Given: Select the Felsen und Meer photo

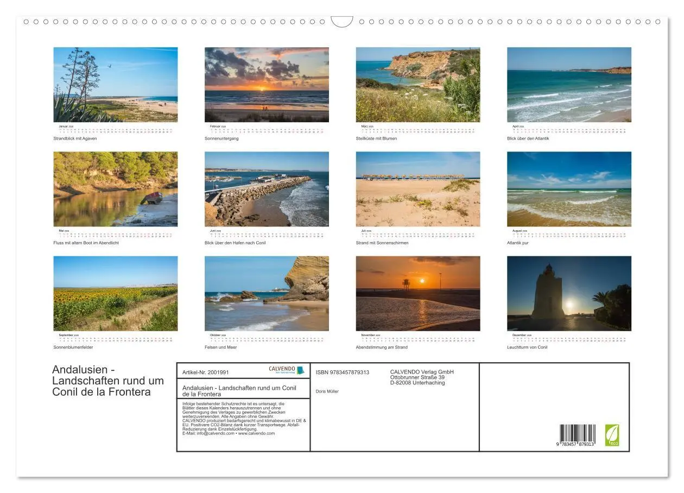Looking at the screenshot, I should click(x=267, y=293).
